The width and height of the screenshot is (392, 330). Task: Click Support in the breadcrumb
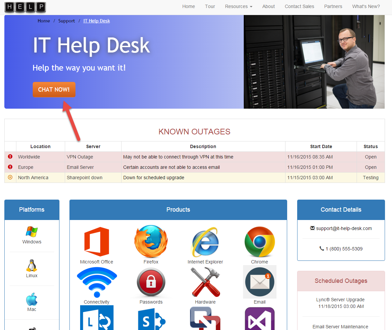click(66, 21)
